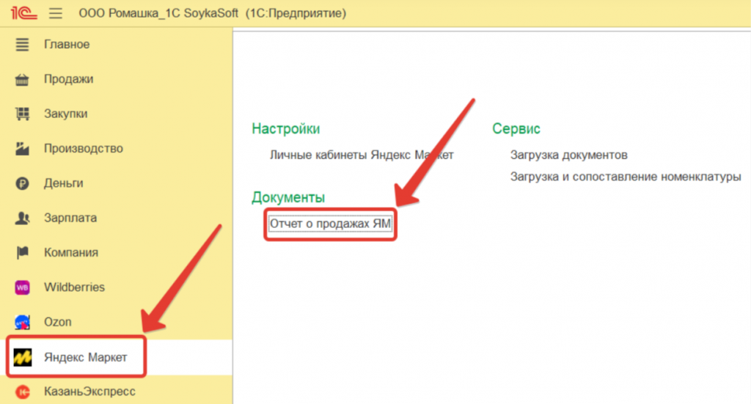Click the Зарплата people icon
The width and height of the screenshot is (751, 404).
coord(22,218)
